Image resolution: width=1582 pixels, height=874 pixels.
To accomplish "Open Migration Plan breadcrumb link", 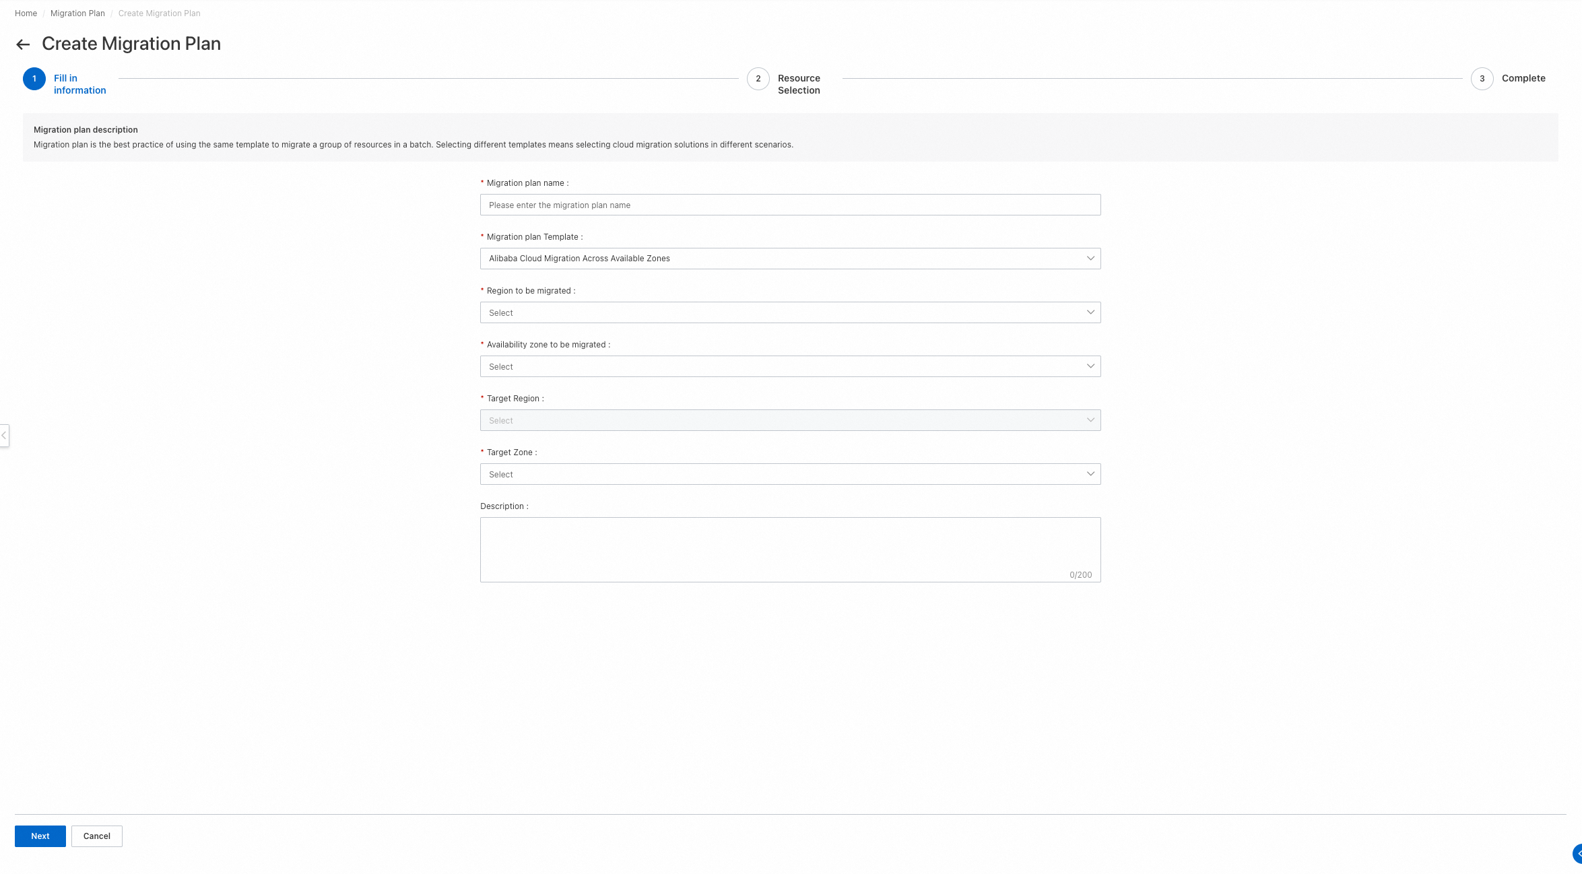I will 77,13.
